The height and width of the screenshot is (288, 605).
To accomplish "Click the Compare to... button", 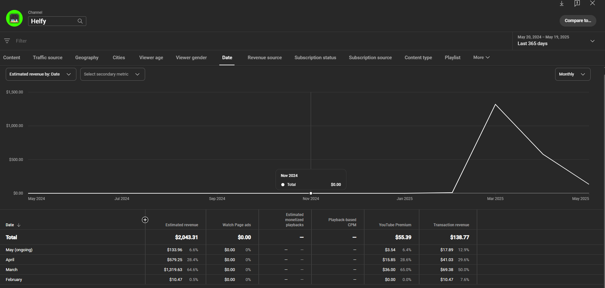I will [x=578, y=20].
